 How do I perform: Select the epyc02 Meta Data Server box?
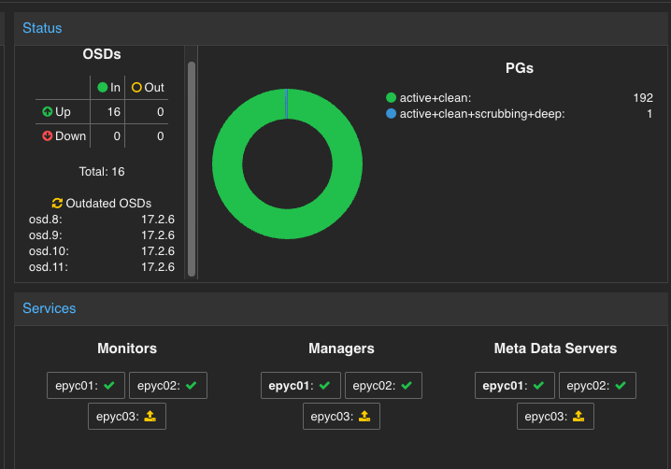tap(597, 386)
